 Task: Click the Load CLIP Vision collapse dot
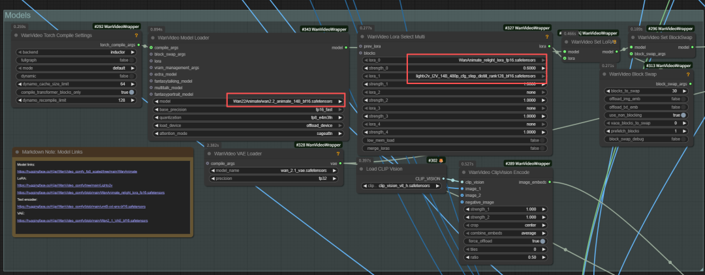pos(364,169)
